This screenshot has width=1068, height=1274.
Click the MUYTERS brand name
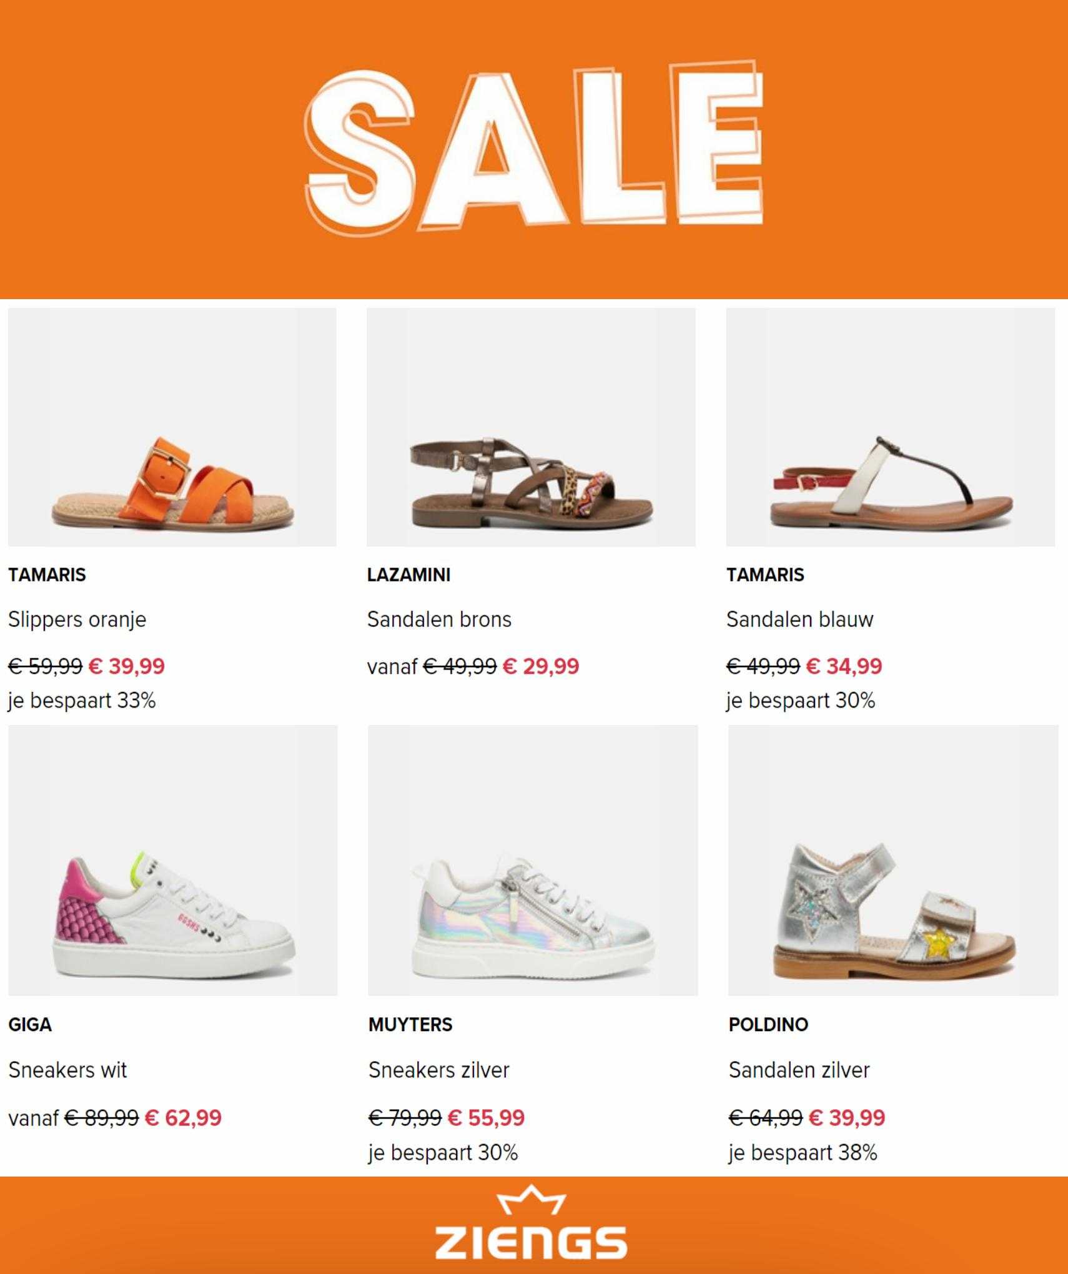point(410,1025)
